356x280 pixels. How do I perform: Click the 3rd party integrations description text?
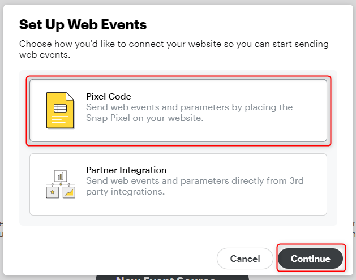click(x=195, y=186)
